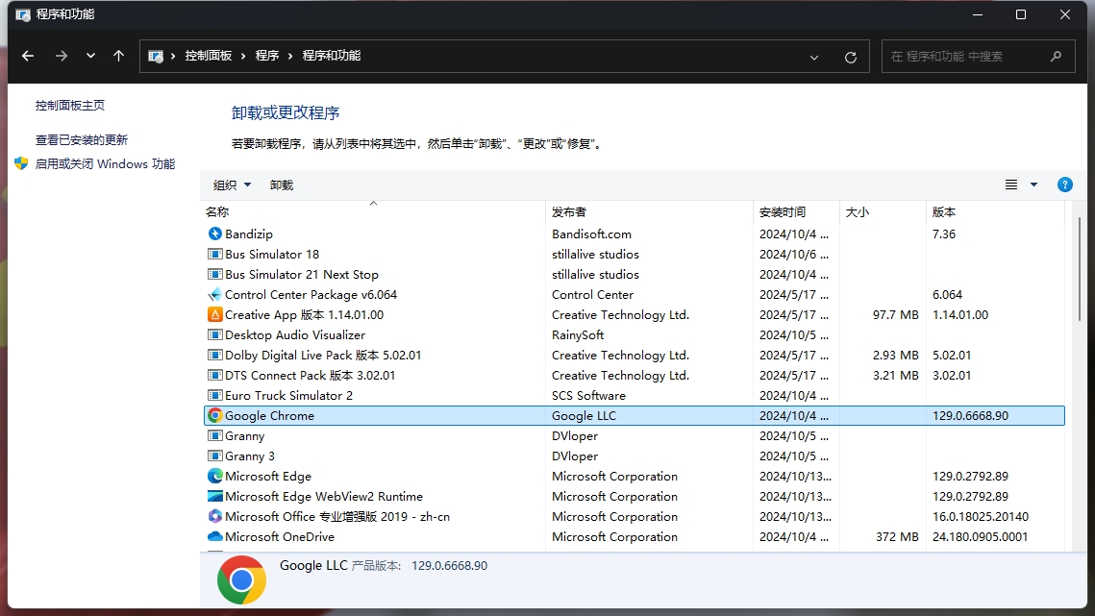Navigate up one level with the up arrow

coord(118,56)
